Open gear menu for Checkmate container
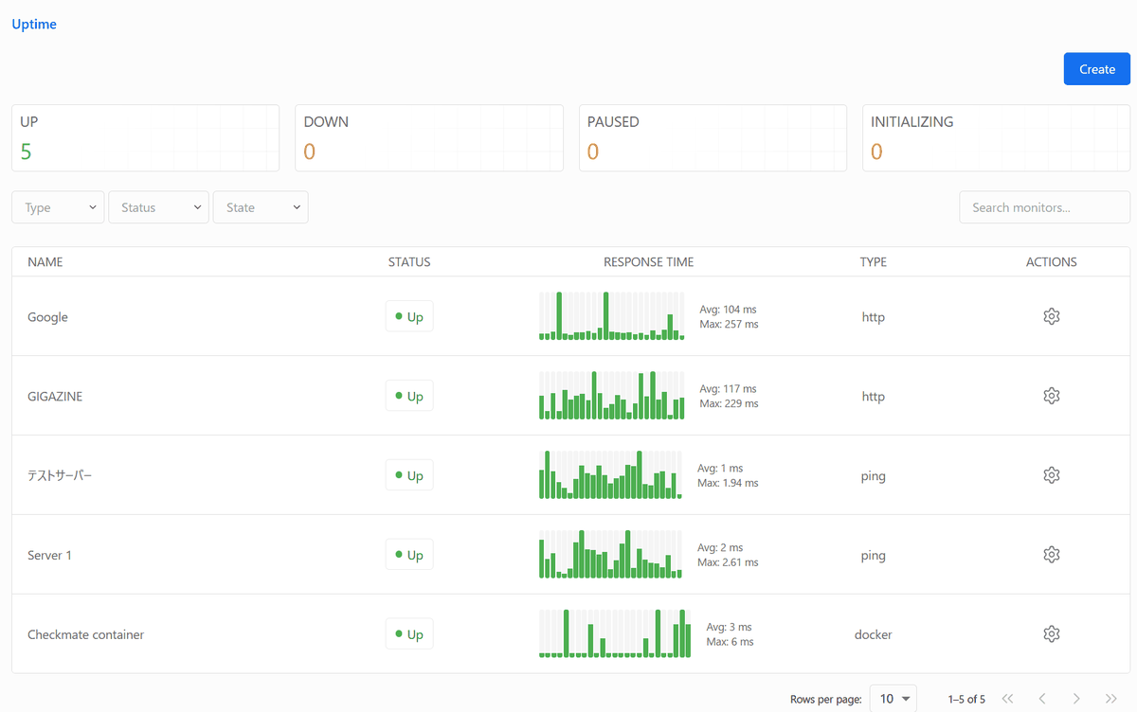The width and height of the screenshot is (1137, 712). point(1051,634)
